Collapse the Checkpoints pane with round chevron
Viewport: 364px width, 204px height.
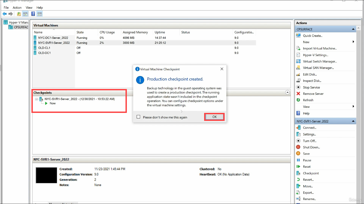[288, 92]
